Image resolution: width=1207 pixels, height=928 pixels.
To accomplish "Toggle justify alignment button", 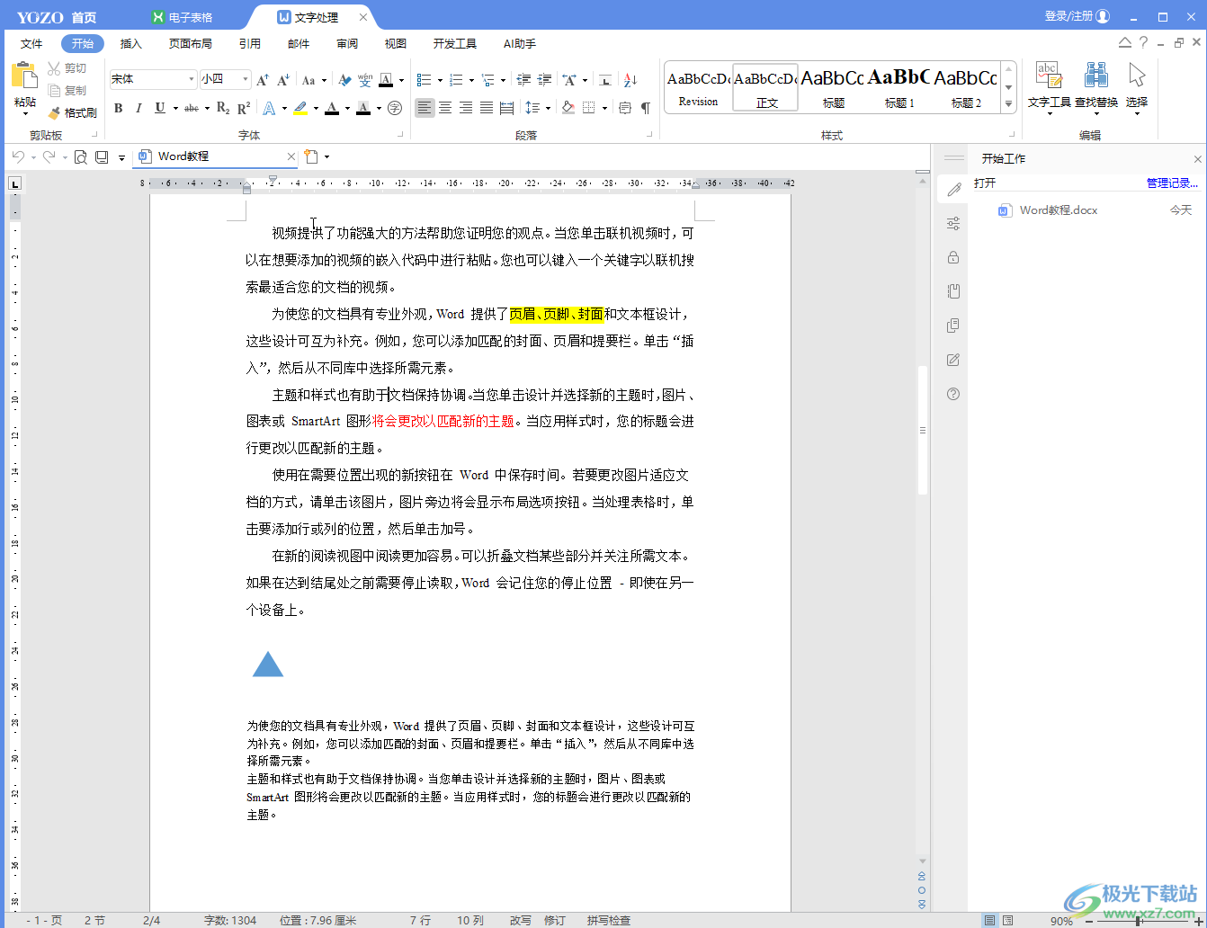I will 487,108.
